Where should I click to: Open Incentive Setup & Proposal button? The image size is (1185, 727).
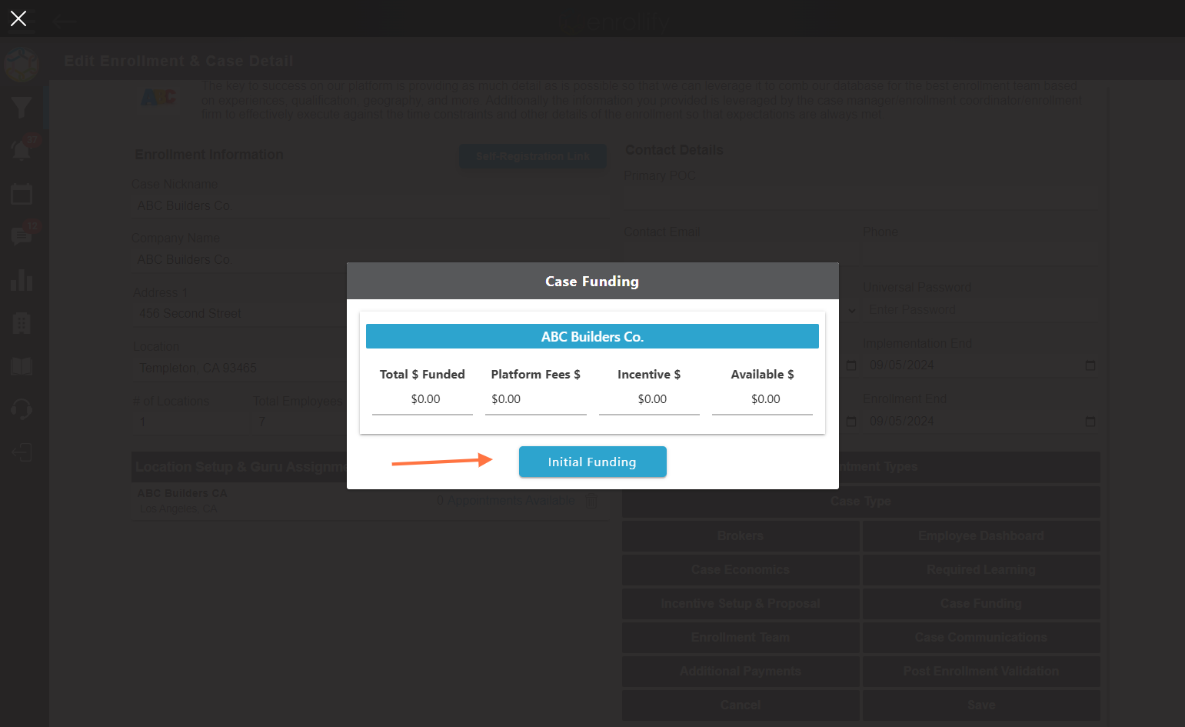pyautogui.click(x=741, y=603)
